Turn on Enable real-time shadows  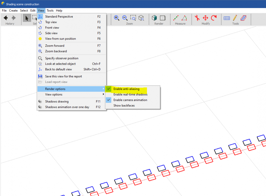click(x=130, y=94)
